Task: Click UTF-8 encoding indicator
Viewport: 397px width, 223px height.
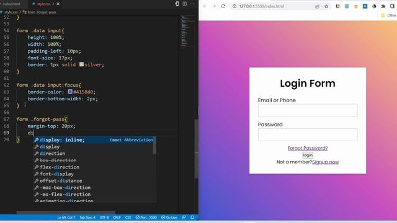Action: click(104, 217)
